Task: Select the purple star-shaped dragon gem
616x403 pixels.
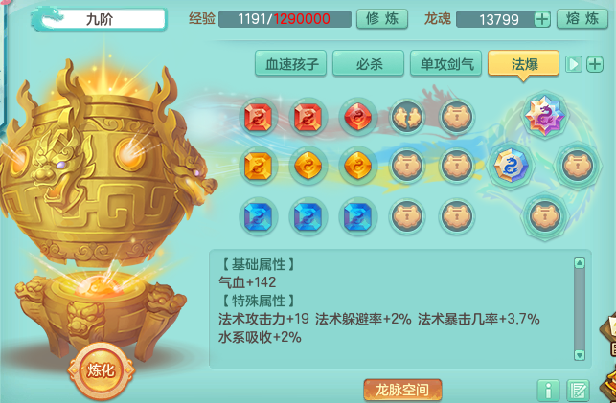Action: pyautogui.click(x=544, y=116)
